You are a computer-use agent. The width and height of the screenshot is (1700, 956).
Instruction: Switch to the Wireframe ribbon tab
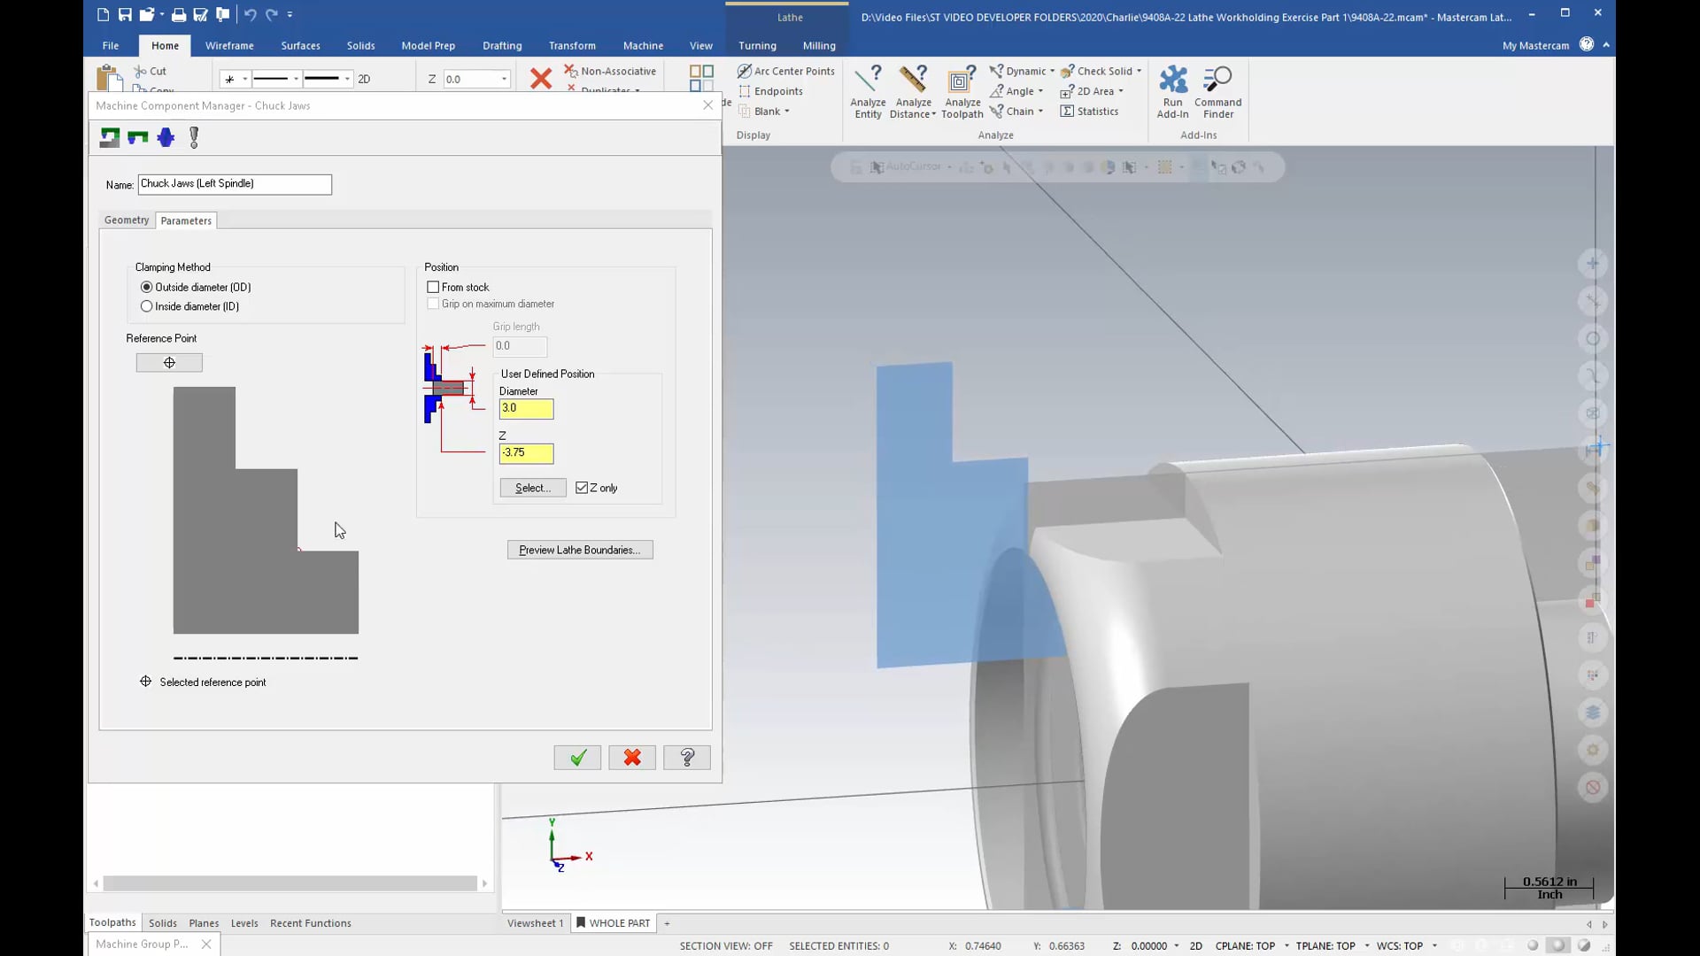click(229, 45)
